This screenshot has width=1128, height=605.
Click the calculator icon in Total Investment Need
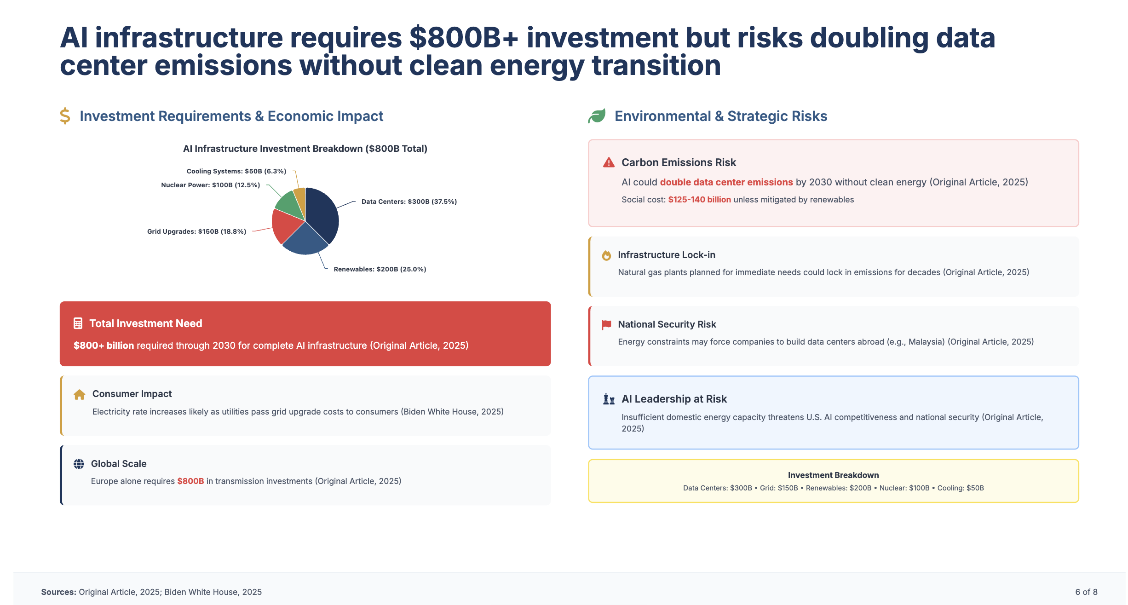click(78, 323)
